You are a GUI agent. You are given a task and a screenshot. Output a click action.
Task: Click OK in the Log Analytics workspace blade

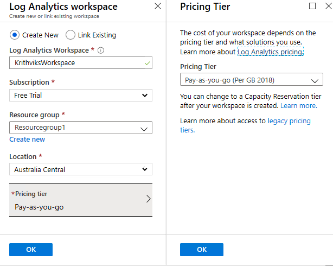coord(31,250)
